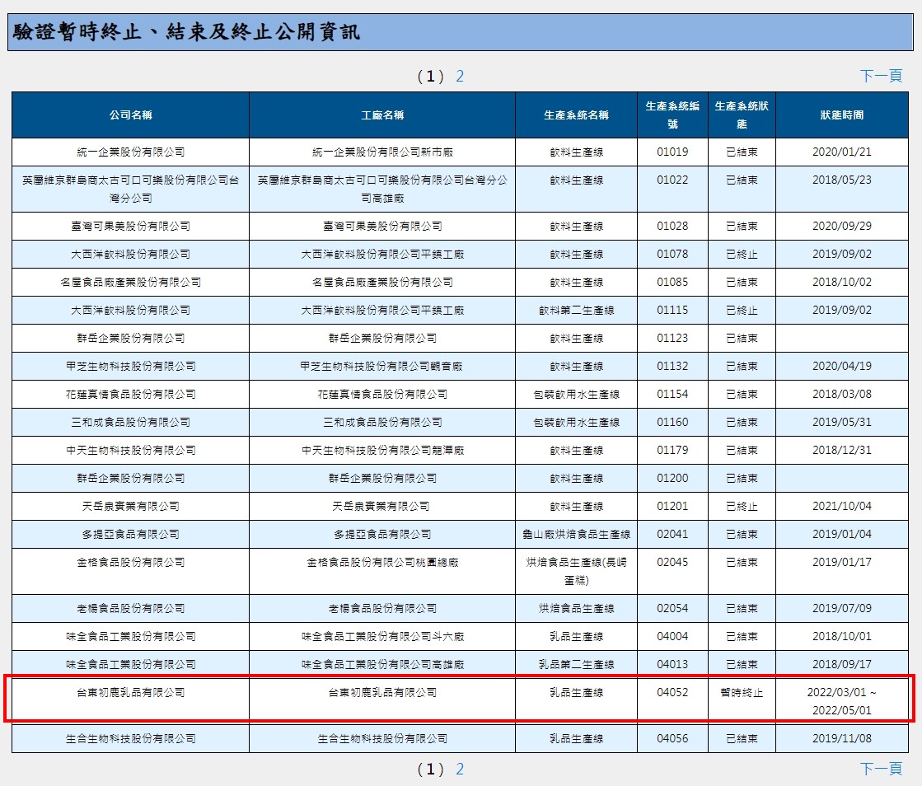Click the 生產系統名稱 column header
This screenshot has width=922, height=786.
(x=576, y=115)
